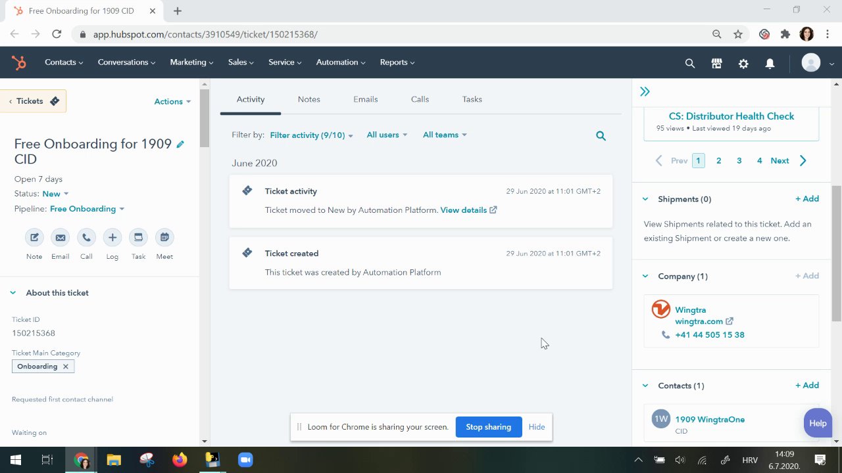Image resolution: width=842 pixels, height=473 pixels.
Task: Open the search magnifier in top navigation
Action: (690, 63)
